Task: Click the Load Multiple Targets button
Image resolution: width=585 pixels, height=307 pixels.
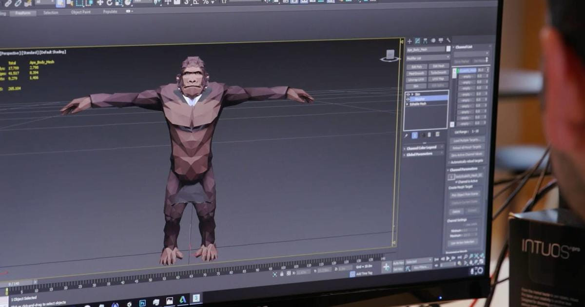Action: [x=467, y=140]
